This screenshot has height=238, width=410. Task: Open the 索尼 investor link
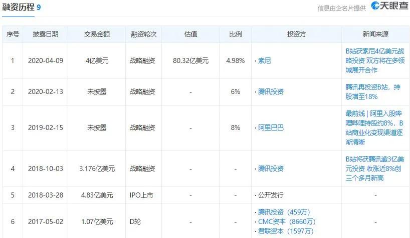coord(264,60)
